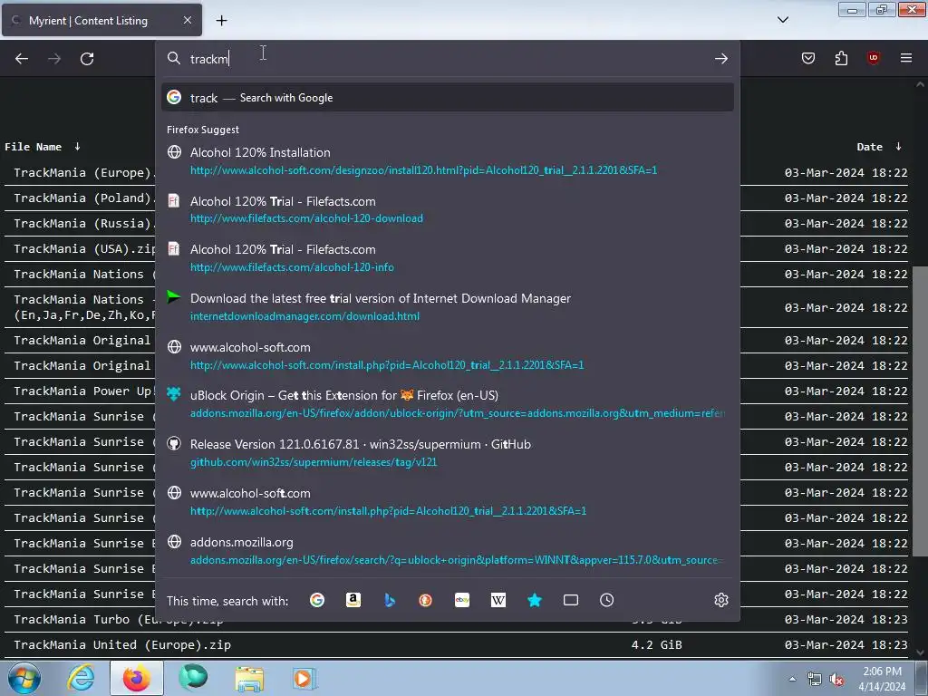Open TrackMania (Poland) zip link
This screenshot has height=696, width=928.
pos(84,198)
